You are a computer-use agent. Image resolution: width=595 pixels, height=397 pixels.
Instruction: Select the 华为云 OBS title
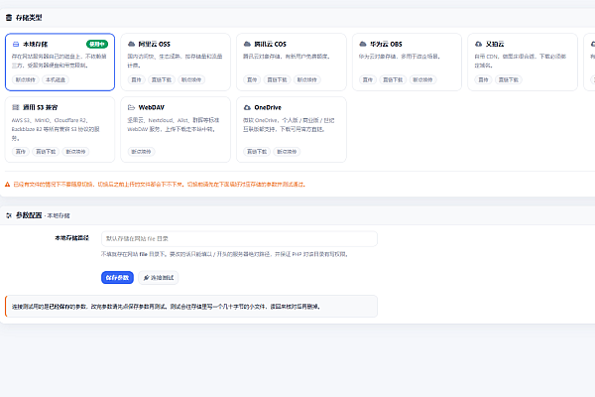tap(386, 44)
